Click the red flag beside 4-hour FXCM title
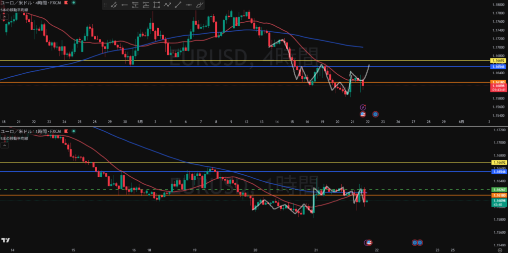508x253 pixels. pos(66,2)
